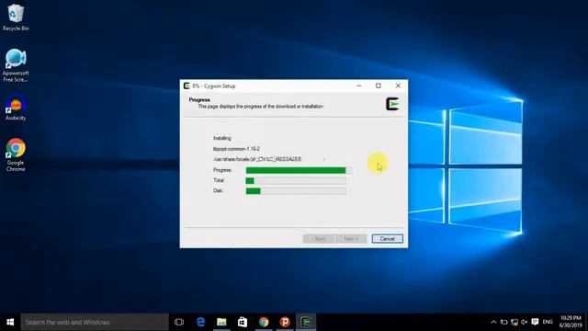Click the 'Installing' status text
Image resolution: width=588 pixels, height=331 pixels.
click(222, 138)
